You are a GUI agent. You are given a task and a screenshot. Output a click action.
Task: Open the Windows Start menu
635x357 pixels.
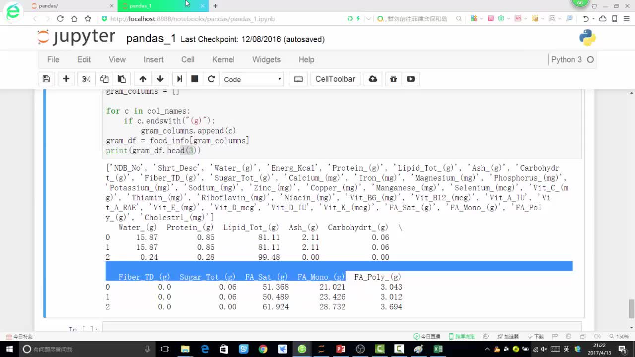9,349
